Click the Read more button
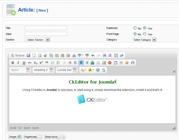This screenshot has height=140, width=179. 55,137
